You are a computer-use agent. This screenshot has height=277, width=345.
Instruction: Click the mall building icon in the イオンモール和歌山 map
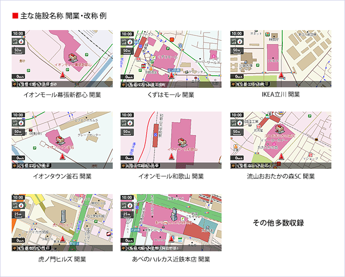182,142
